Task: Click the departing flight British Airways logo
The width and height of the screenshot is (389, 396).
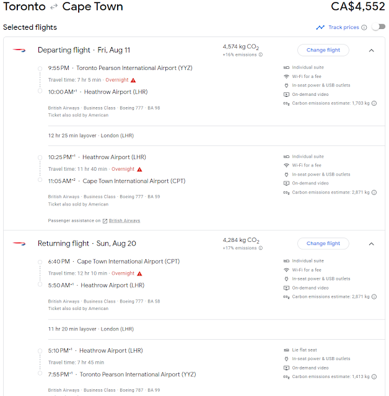Action: (x=19, y=50)
